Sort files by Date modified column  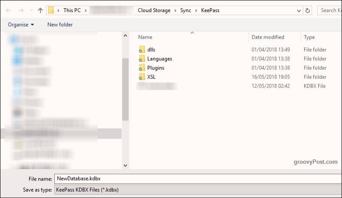(268, 37)
